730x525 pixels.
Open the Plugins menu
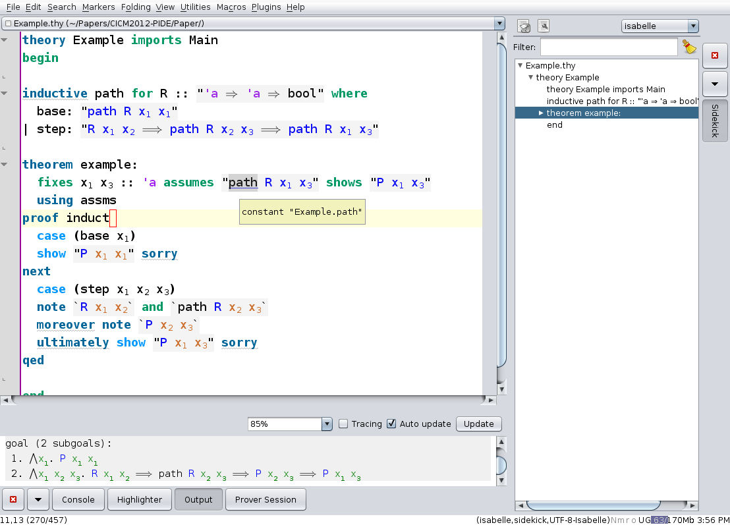click(266, 7)
